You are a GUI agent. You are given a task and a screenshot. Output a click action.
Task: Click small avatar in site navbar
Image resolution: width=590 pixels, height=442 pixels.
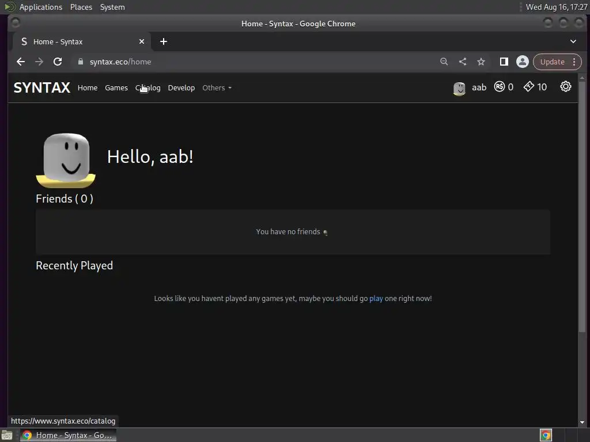[459, 89]
